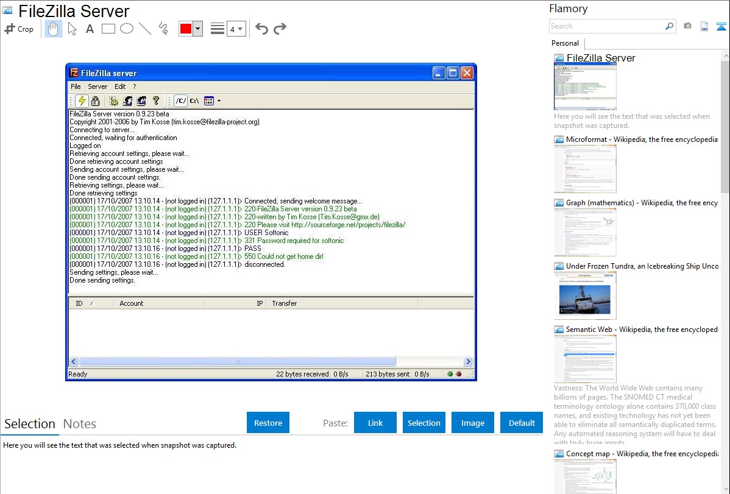Click the Restore button
Image resolution: width=730 pixels, height=494 pixels.
[268, 423]
